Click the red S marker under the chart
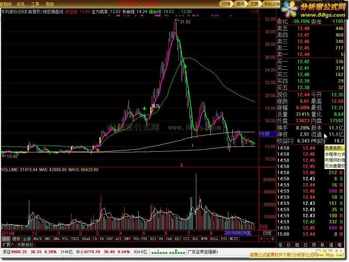 click(x=182, y=165)
